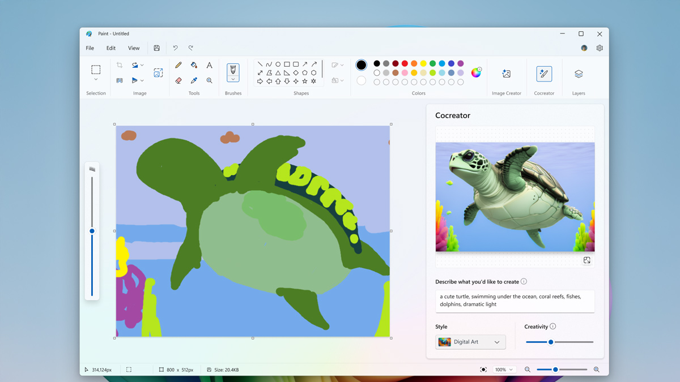This screenshot has height=382, width=680.
Task: Toggle the Cocreator panel button
Action: click(x=544, y=74)
